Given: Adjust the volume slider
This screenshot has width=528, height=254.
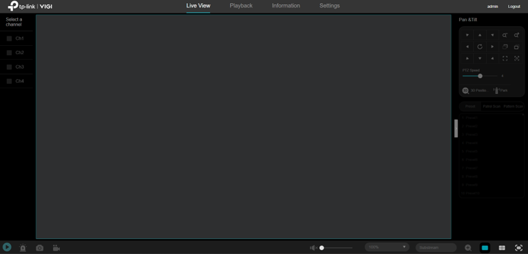Looking at the screenshot, I should click(x=336, y=248).
